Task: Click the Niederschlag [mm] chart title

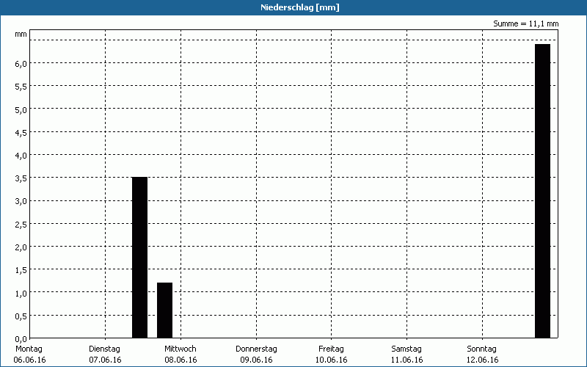Action: [x=300, y=7]
